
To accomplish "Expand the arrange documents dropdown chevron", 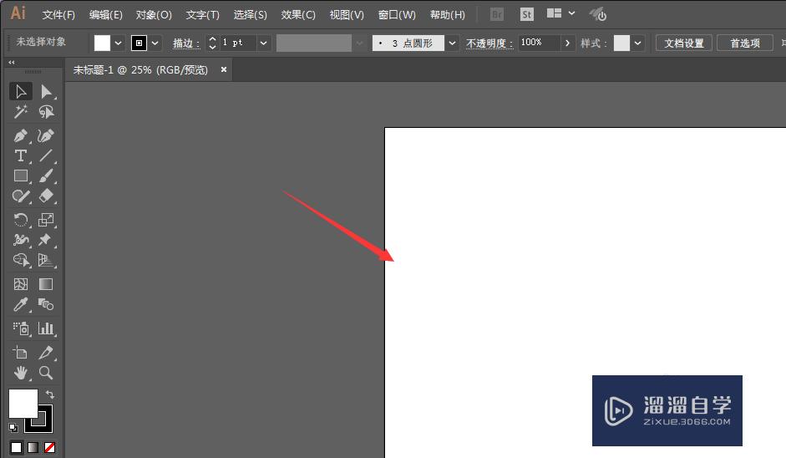I will pyautogui.click(x=571, y=13).
